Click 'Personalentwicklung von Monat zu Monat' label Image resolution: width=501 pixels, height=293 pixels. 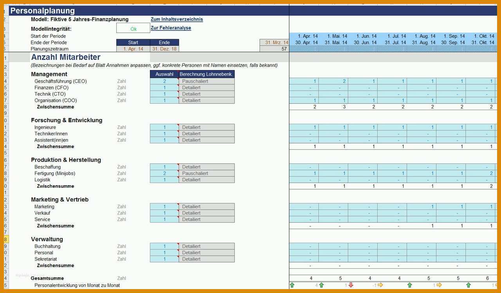[x=77, y=285]
